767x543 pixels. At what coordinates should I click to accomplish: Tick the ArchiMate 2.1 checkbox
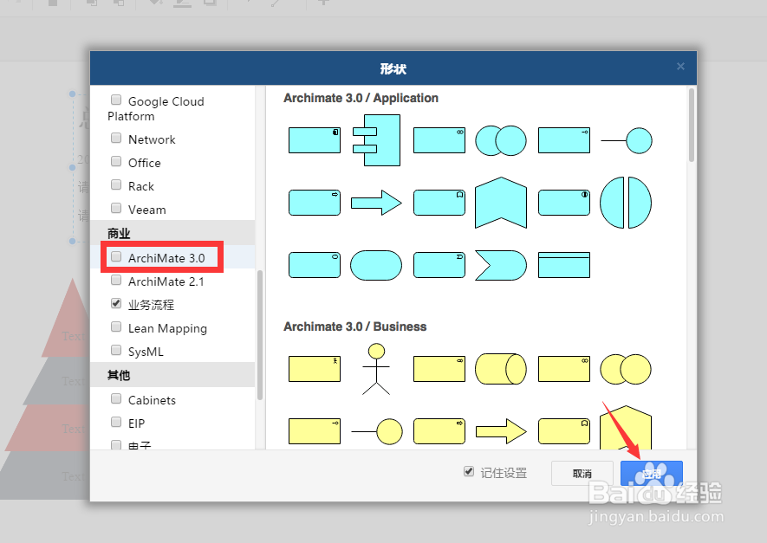116,280
